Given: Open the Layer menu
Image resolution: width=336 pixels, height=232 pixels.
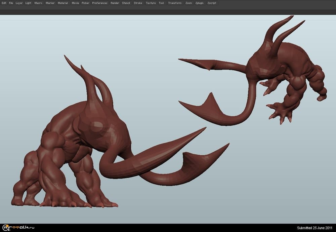Looking at the screenshot, I should [x=19, y=3].
